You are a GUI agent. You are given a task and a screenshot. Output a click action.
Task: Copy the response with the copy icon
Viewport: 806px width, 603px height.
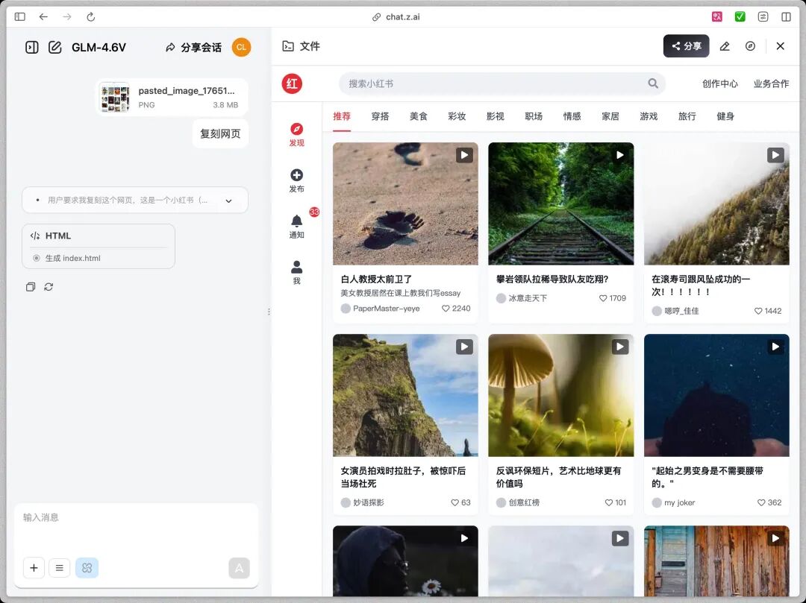pos(31,287)
